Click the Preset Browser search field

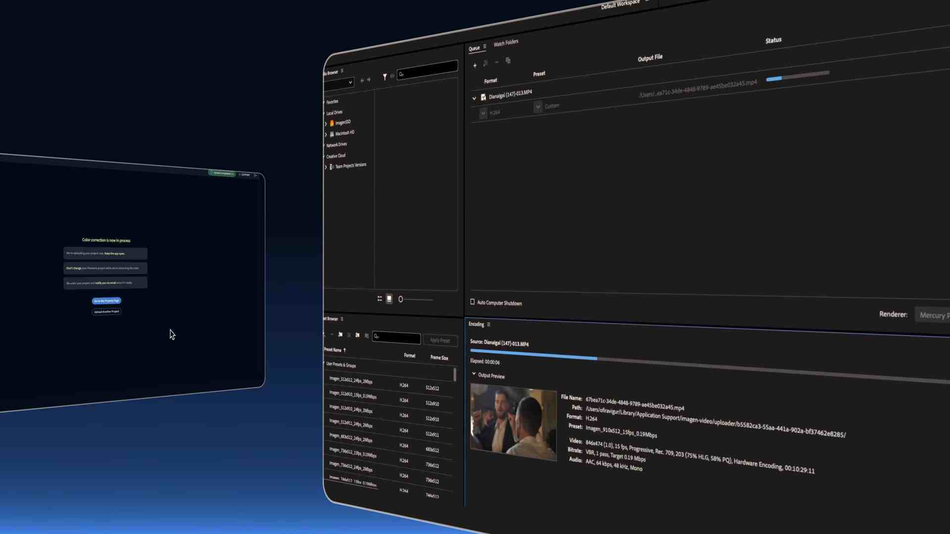pyautogui.click(x=396, y=337)
